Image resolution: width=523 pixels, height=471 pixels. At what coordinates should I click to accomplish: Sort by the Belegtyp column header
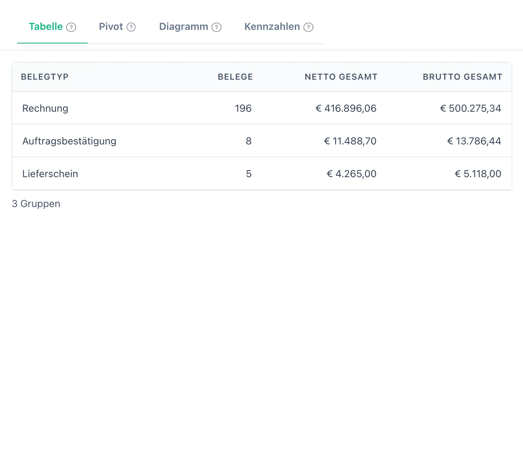tap(45, 77)
